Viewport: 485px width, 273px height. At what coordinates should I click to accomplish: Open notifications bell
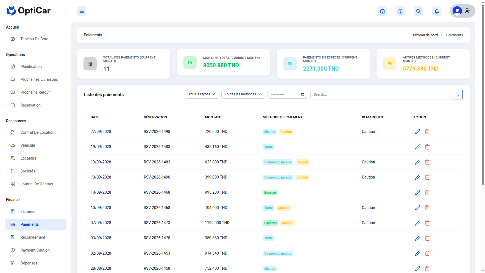(x=437, y=11)
